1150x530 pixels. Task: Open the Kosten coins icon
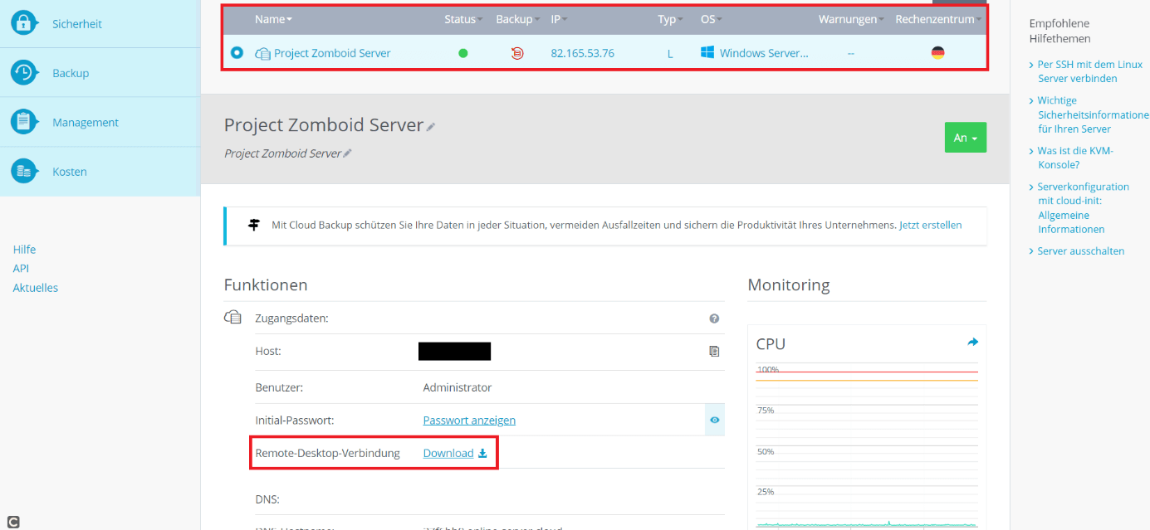click(23, 172)
